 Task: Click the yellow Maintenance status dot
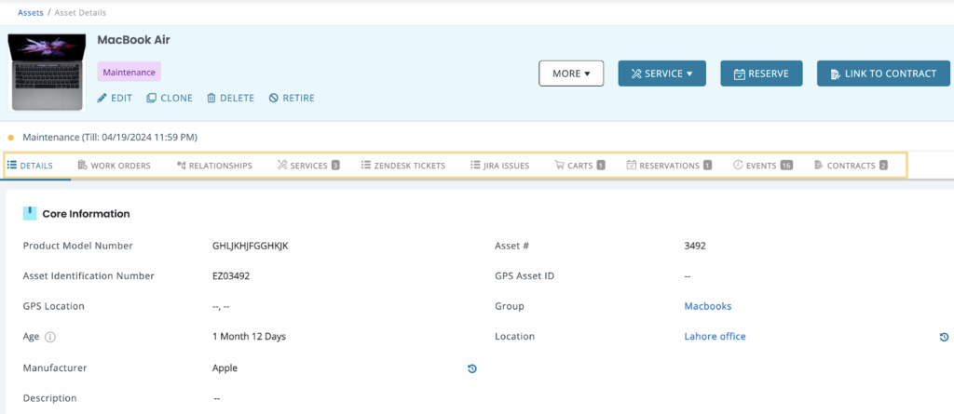pyautogui.click(x=11, y=138)
